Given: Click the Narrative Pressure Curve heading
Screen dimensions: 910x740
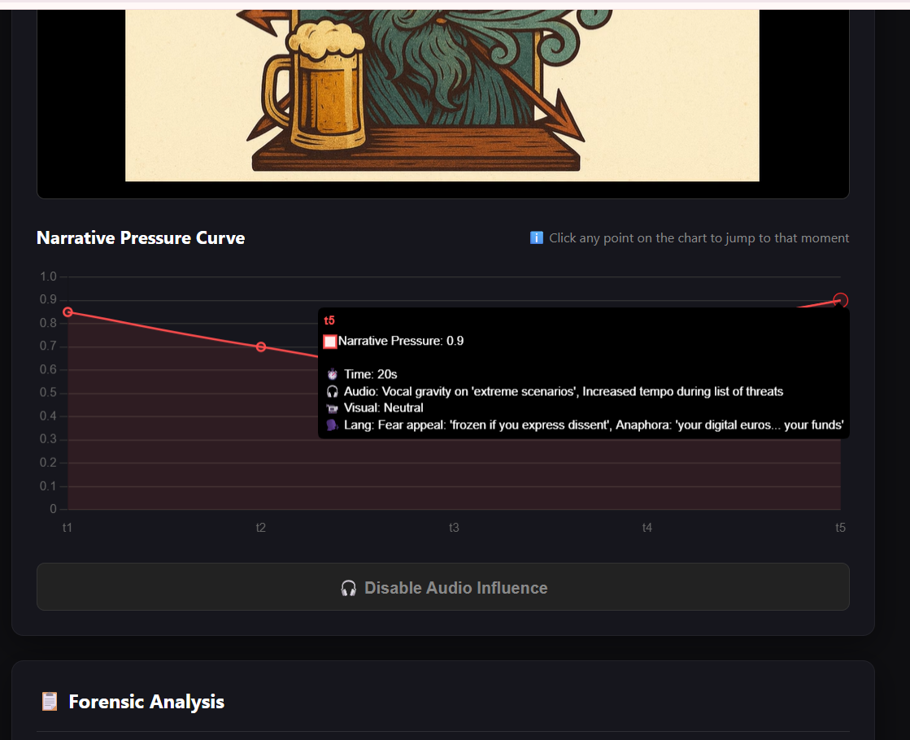Looking at the screenshot, I should tap(141, 238).
